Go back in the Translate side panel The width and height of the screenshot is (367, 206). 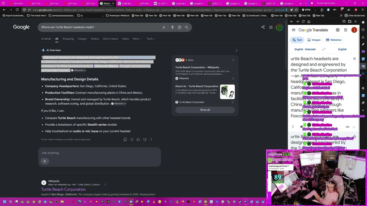(292, 22)
